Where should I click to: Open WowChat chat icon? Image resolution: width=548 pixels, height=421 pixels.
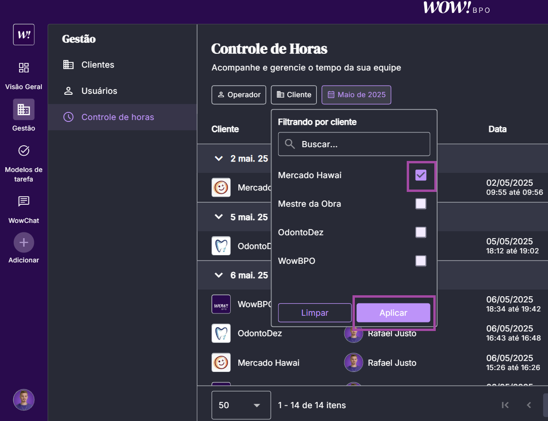[x=24, y=201]
